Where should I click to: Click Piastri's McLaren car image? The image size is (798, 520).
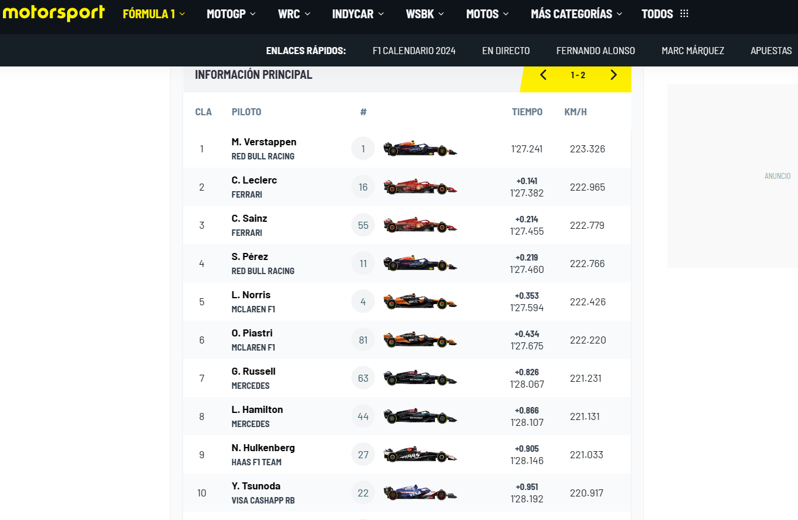pyautogui.click(x=420, y=340)
